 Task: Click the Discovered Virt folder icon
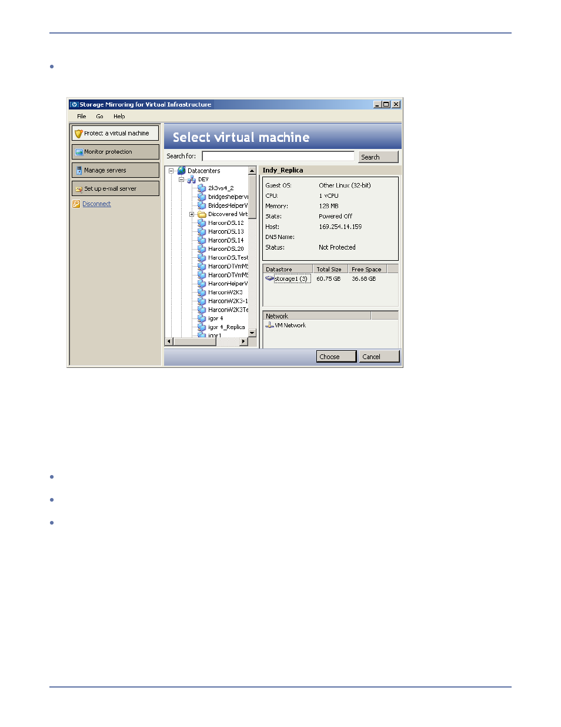(x=202, y=214)
